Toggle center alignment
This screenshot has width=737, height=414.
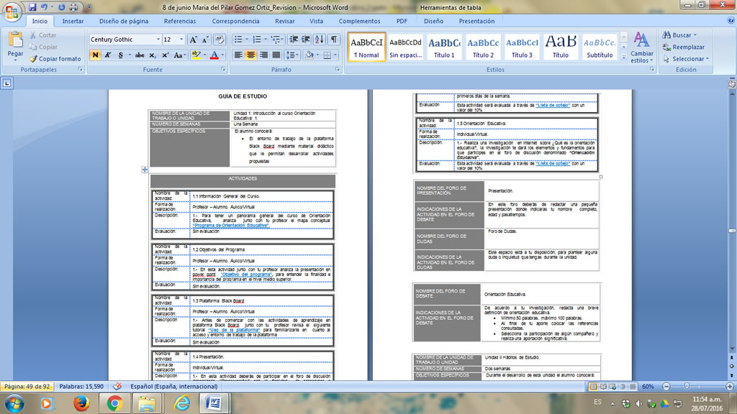coord(251,55)
